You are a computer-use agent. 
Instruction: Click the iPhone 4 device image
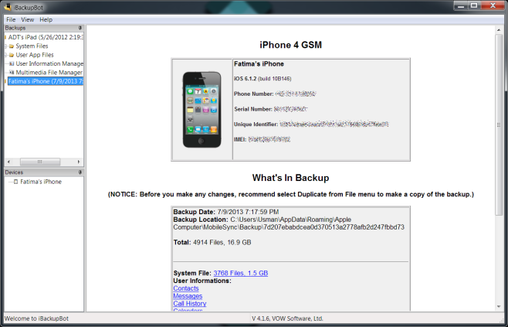202,110
